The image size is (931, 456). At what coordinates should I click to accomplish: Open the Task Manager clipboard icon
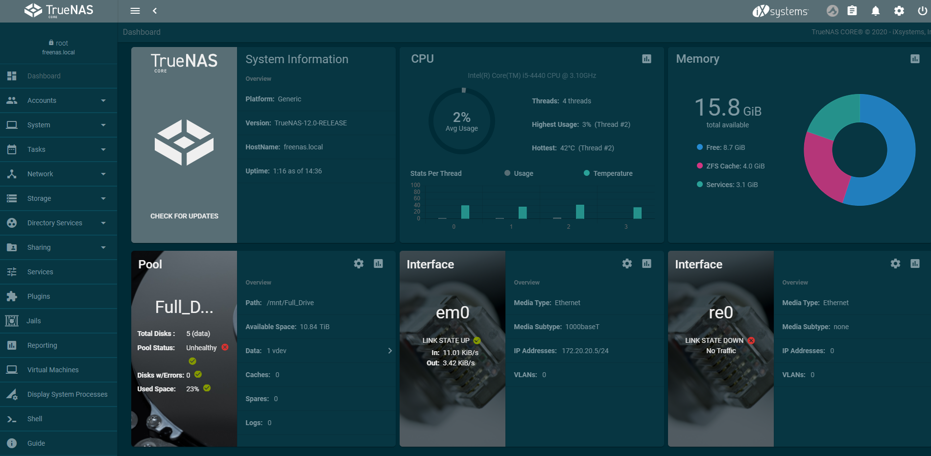point(852,11)
